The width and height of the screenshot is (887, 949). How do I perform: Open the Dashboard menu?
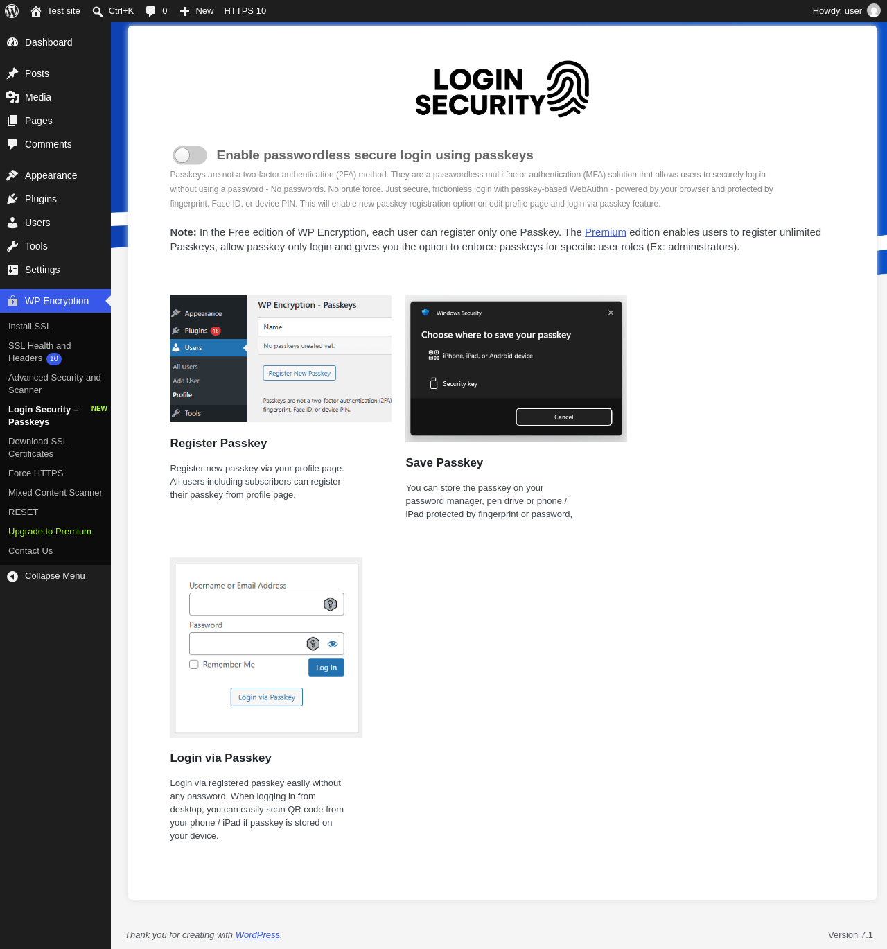tap(55, 42)
